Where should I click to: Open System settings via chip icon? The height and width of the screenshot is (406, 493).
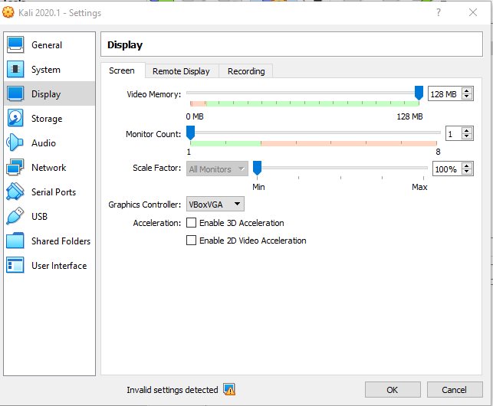point(15,69)
